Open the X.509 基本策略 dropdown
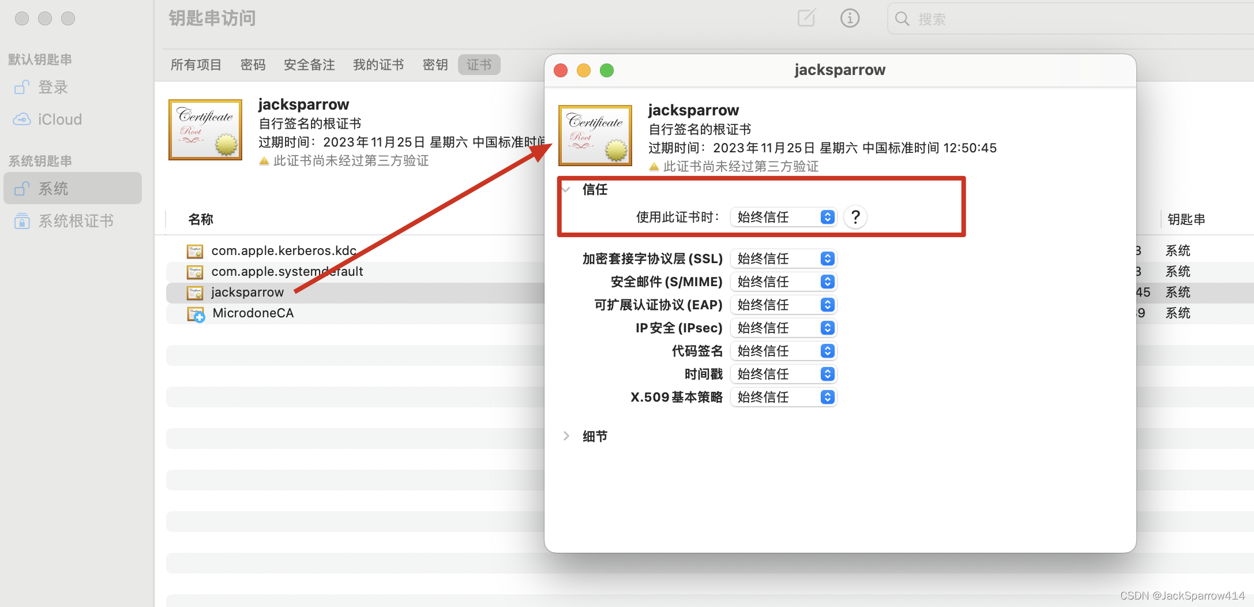 [x=783, y=397]
